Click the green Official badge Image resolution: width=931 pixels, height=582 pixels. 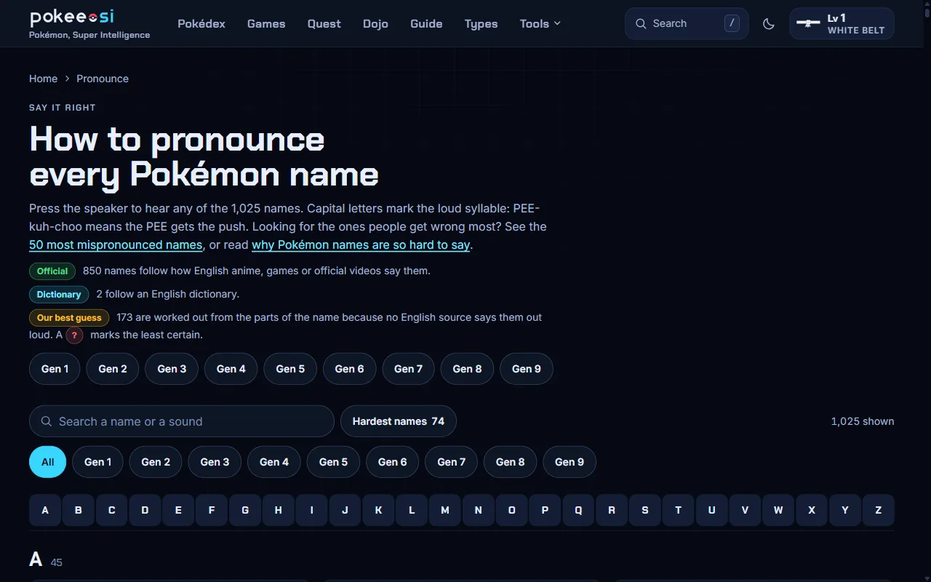click(x=52, y=271)
